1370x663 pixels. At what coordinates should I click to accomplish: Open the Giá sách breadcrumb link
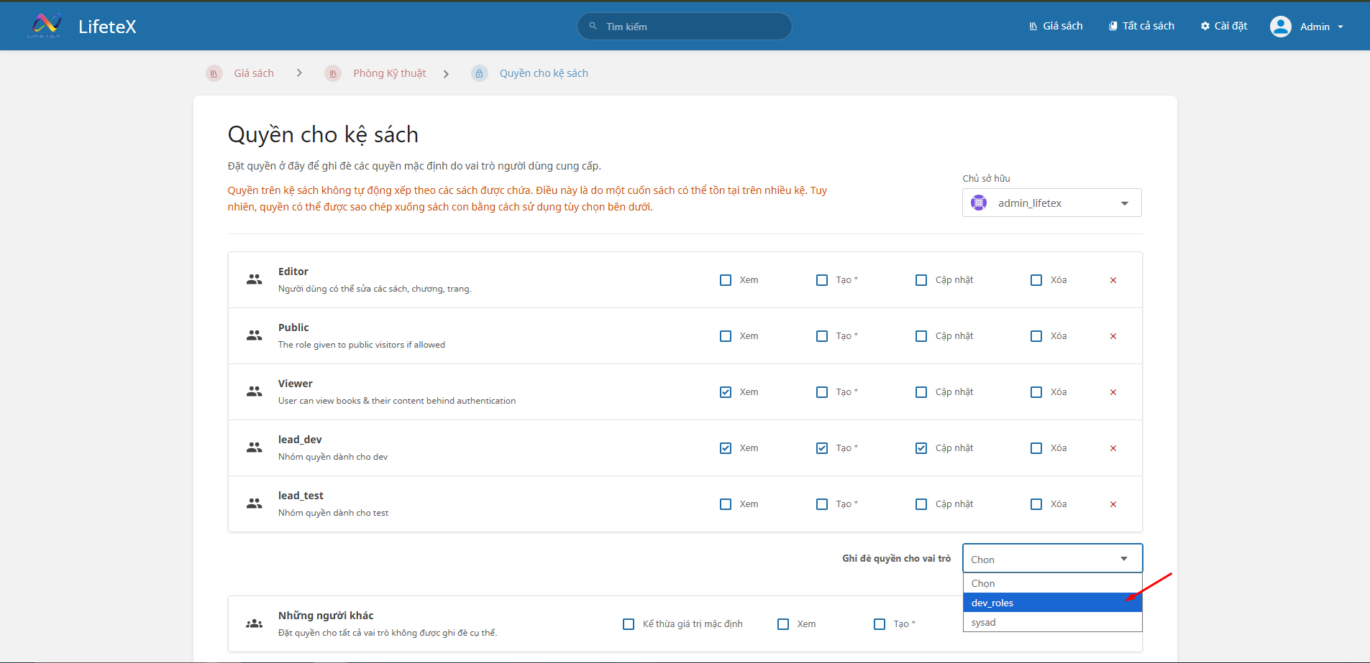(x=253, y=73)
